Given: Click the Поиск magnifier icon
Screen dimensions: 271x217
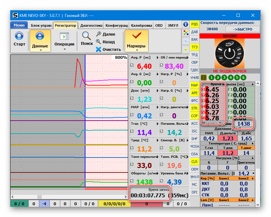Looking at the screenshot, I should (86, 36).
